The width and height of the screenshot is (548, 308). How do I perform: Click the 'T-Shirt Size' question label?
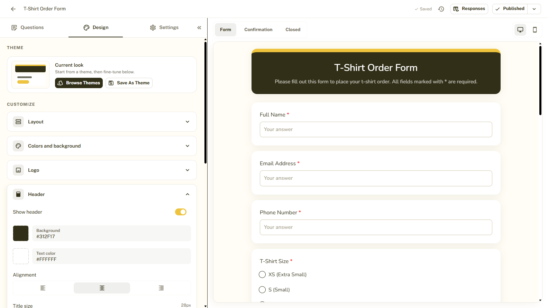pos(274,261)
